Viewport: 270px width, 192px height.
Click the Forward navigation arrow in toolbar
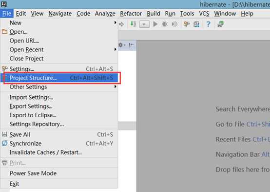(121, 24)
